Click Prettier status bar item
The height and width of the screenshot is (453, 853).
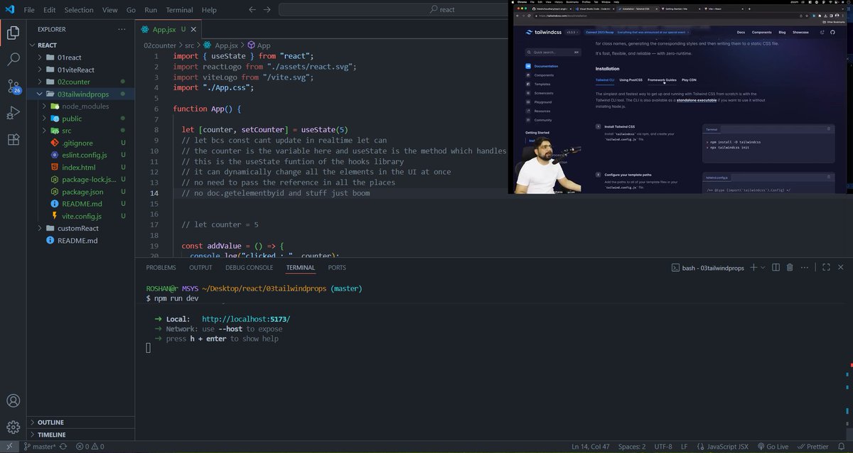(x=812, y=447)
